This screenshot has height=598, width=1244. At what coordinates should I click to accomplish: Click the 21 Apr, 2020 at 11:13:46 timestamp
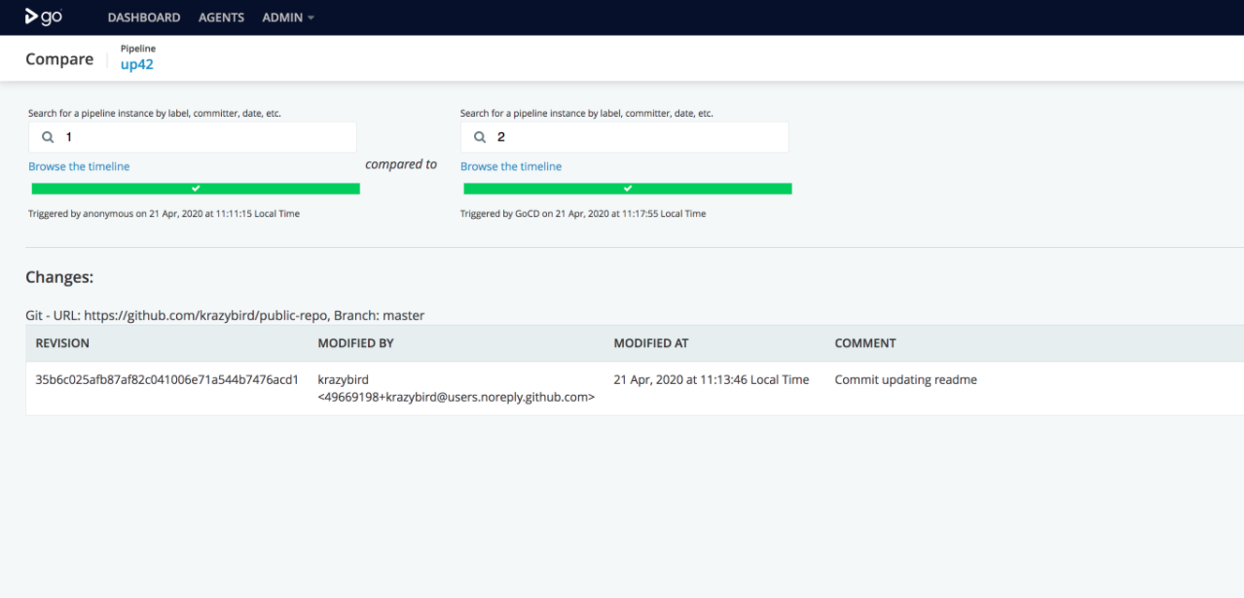click(x=711, y=380)
